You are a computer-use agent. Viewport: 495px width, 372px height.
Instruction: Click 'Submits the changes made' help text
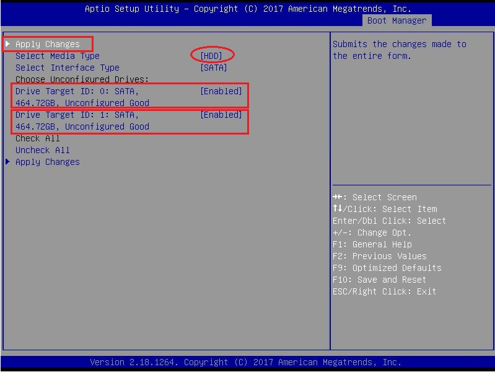pos(400,50)
